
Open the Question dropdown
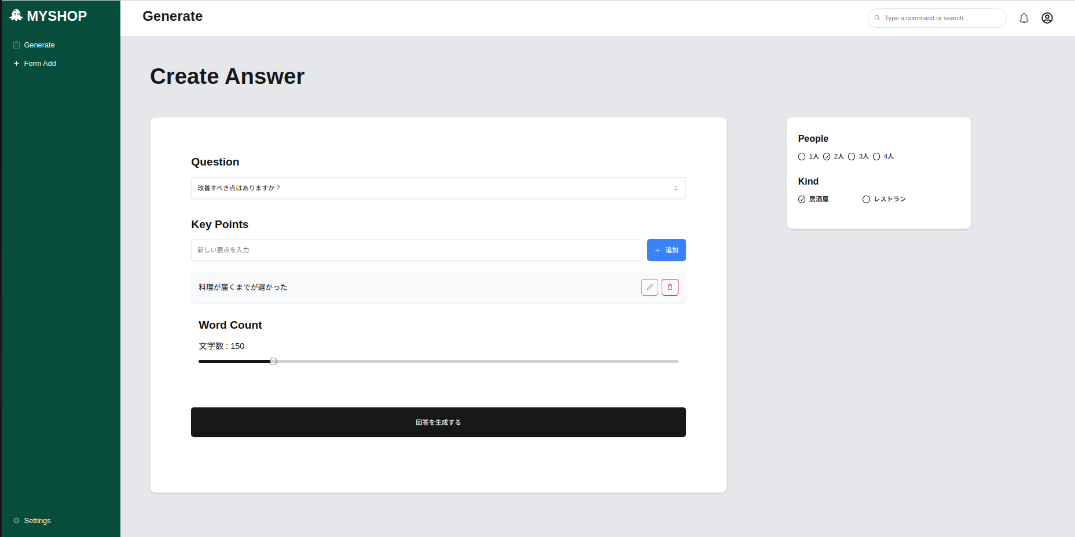(x=438, y=188)
